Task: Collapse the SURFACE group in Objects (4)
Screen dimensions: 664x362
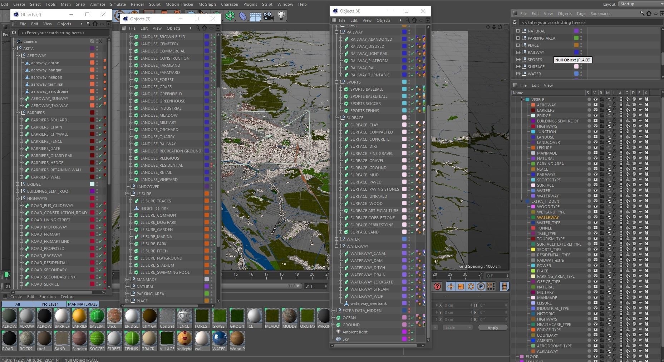Action: click(x=337, y=118)
